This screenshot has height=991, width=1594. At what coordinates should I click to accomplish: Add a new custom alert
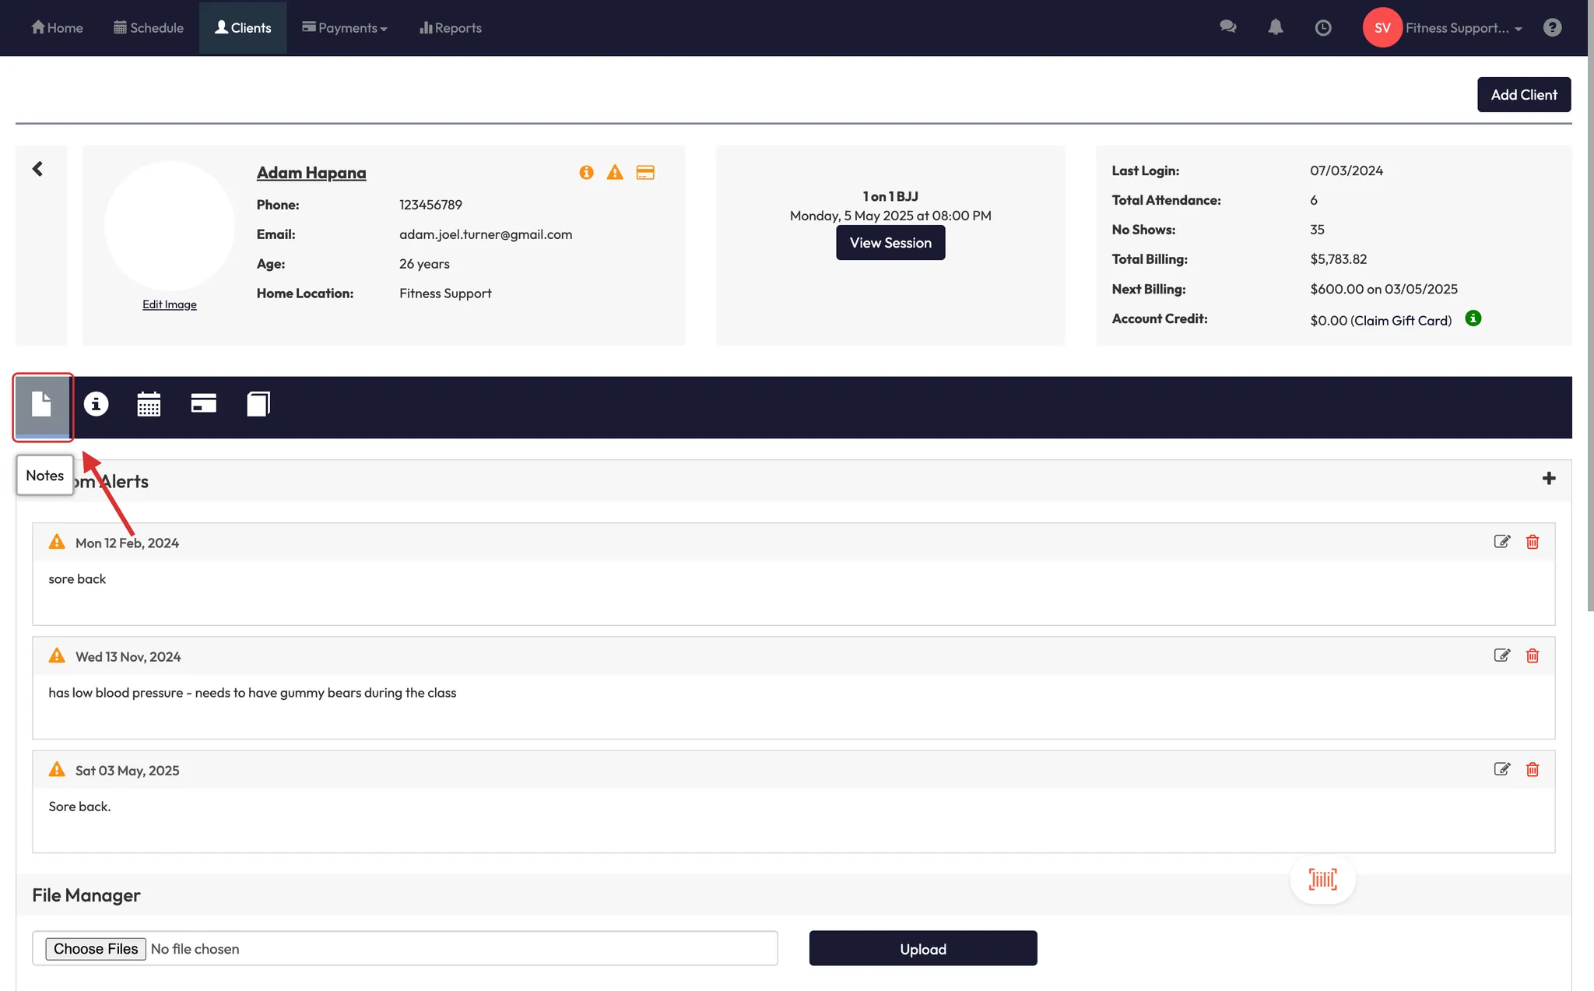[1548, 479]
